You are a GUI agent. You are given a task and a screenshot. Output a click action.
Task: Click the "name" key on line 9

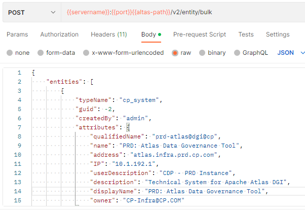click(x=101, y=146)
